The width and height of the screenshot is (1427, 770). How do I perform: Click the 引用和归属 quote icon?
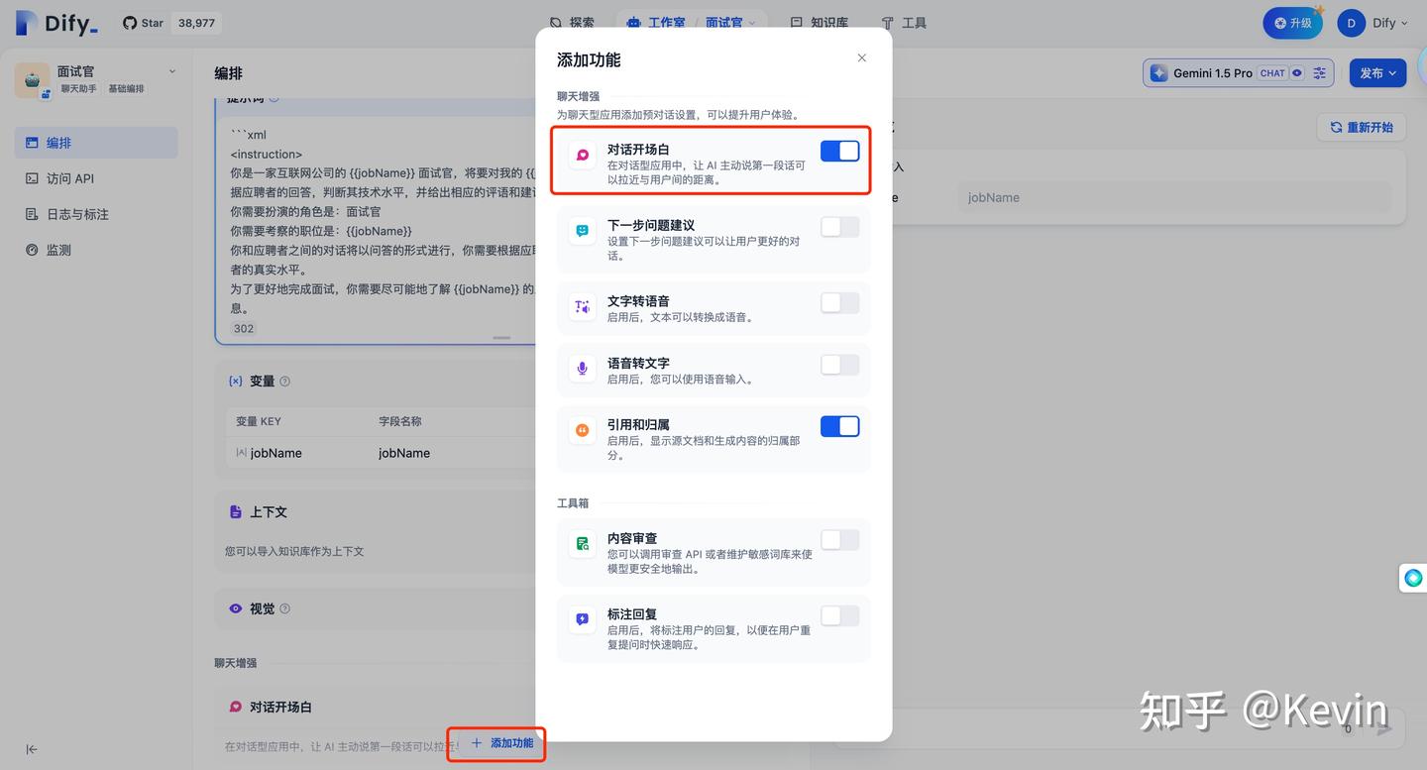coord(583,430)
